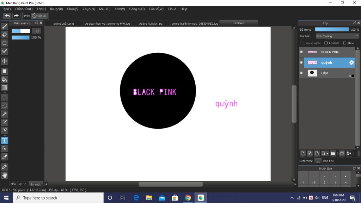Float the Kiểm soát cọ panel
Image resolution: width=361 pixels, height=203 pixels.
pyautogui.click(x=37, y=23)
